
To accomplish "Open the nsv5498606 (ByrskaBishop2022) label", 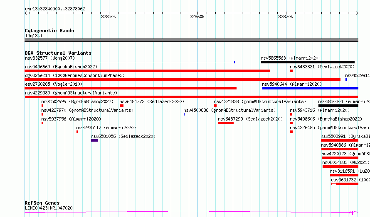I will tap(326, 119).
